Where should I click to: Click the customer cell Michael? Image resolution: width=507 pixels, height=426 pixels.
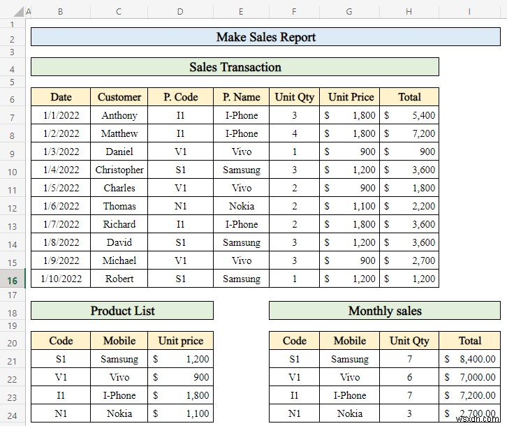[x=119, y=260]
